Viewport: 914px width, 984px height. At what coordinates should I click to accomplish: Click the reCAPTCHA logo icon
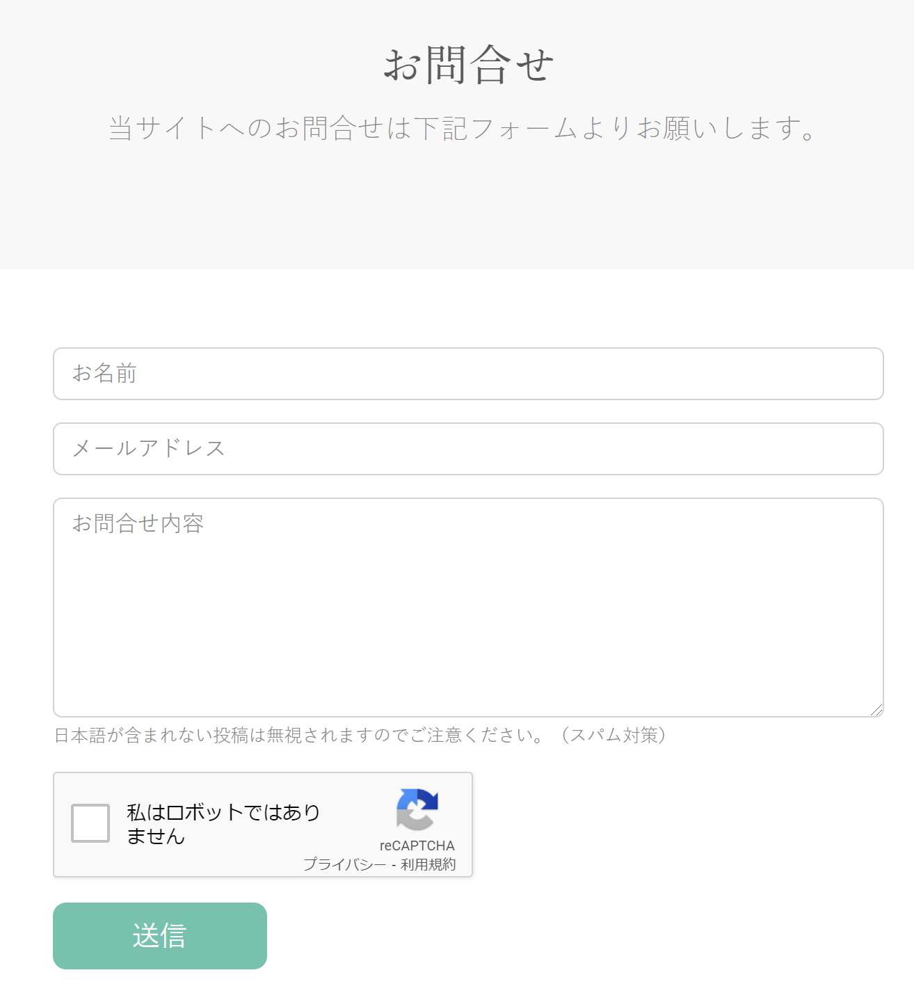pyautogui.click(x=417, y=809)
